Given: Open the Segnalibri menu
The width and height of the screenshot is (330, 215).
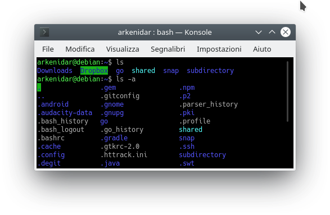Looking at the screenshot, I should [168, 49].
